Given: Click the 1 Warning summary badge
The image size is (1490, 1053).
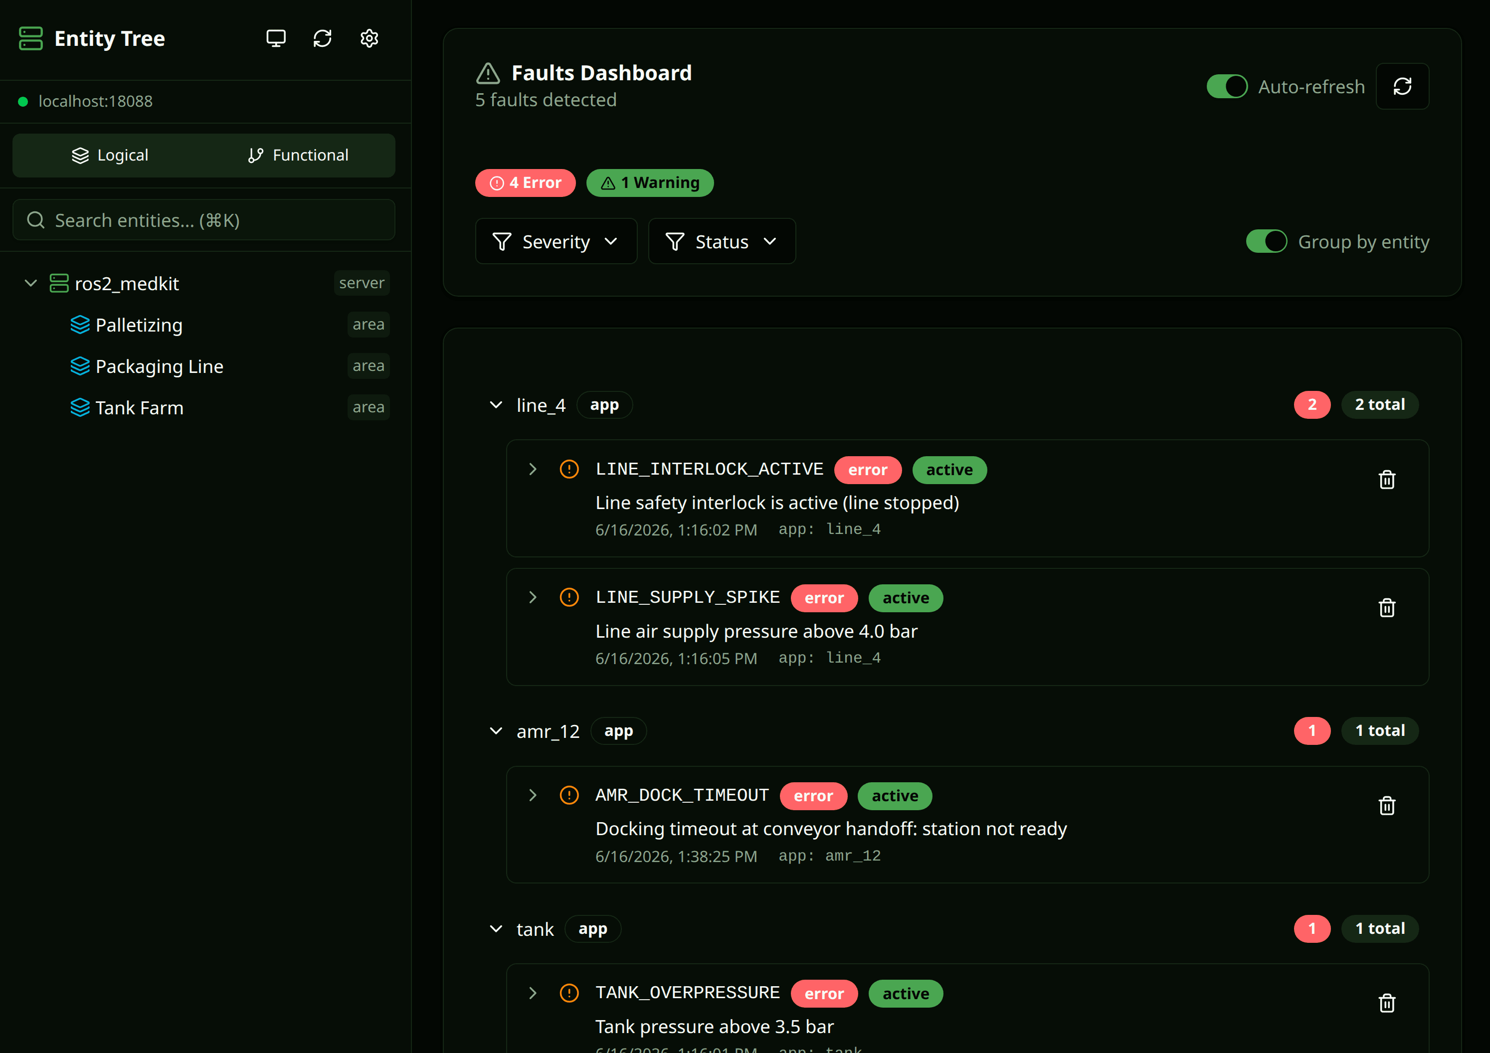Looking at the screenshot, I should (x=650, y=183).
